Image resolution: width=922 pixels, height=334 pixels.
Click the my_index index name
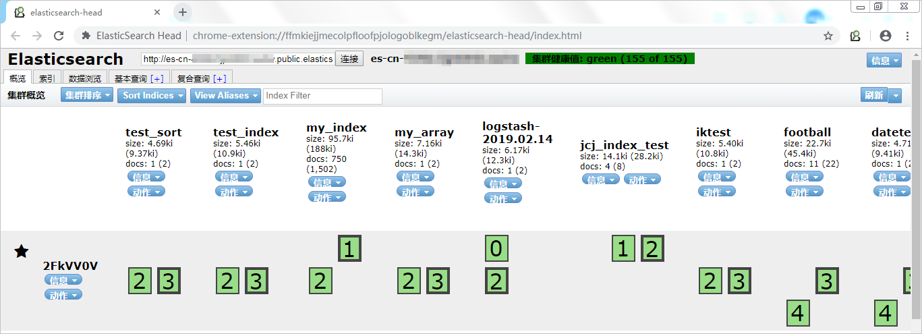(337, 128)
